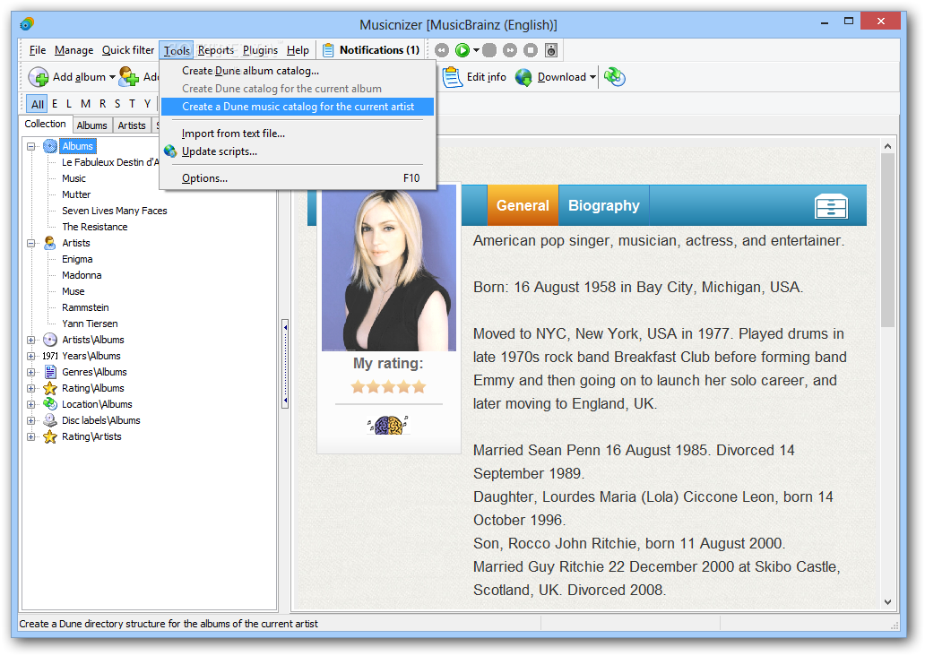
Task: Click the globe icon beside Location\Albums
Action: click(x=50, y=404)
